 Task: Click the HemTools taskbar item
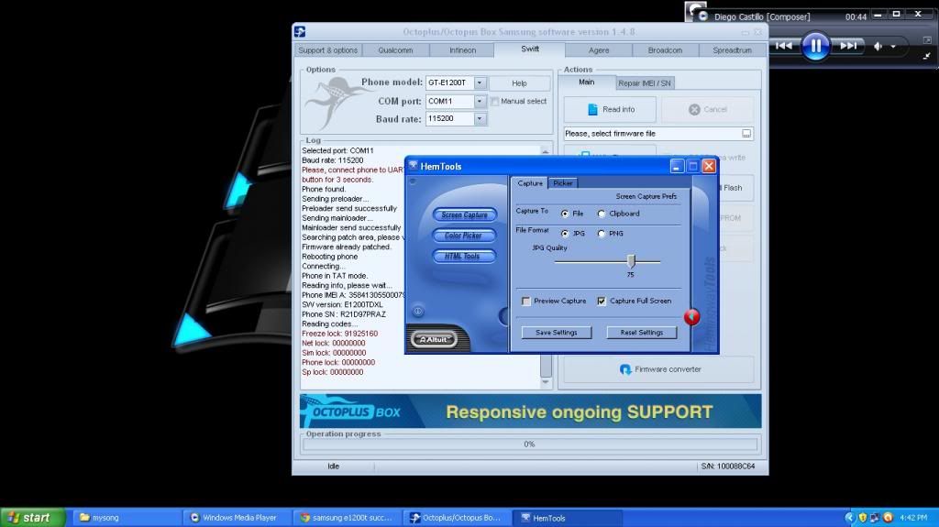pos(569,518)
